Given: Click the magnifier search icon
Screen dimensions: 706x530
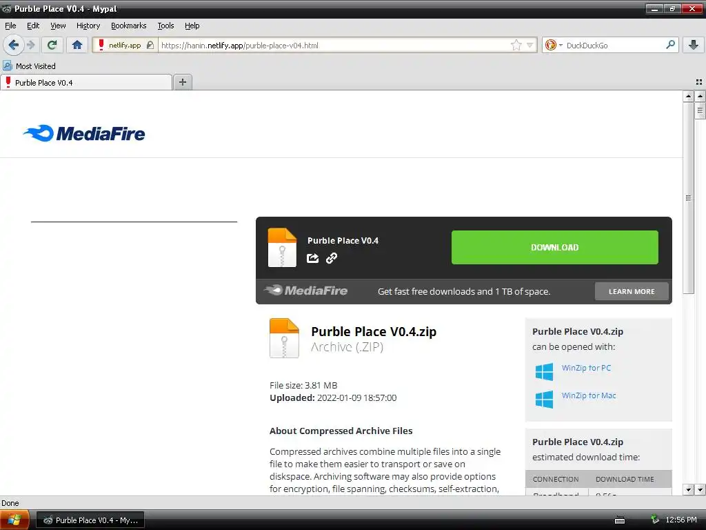Looking at the screenshot, I should pos(670,45).
